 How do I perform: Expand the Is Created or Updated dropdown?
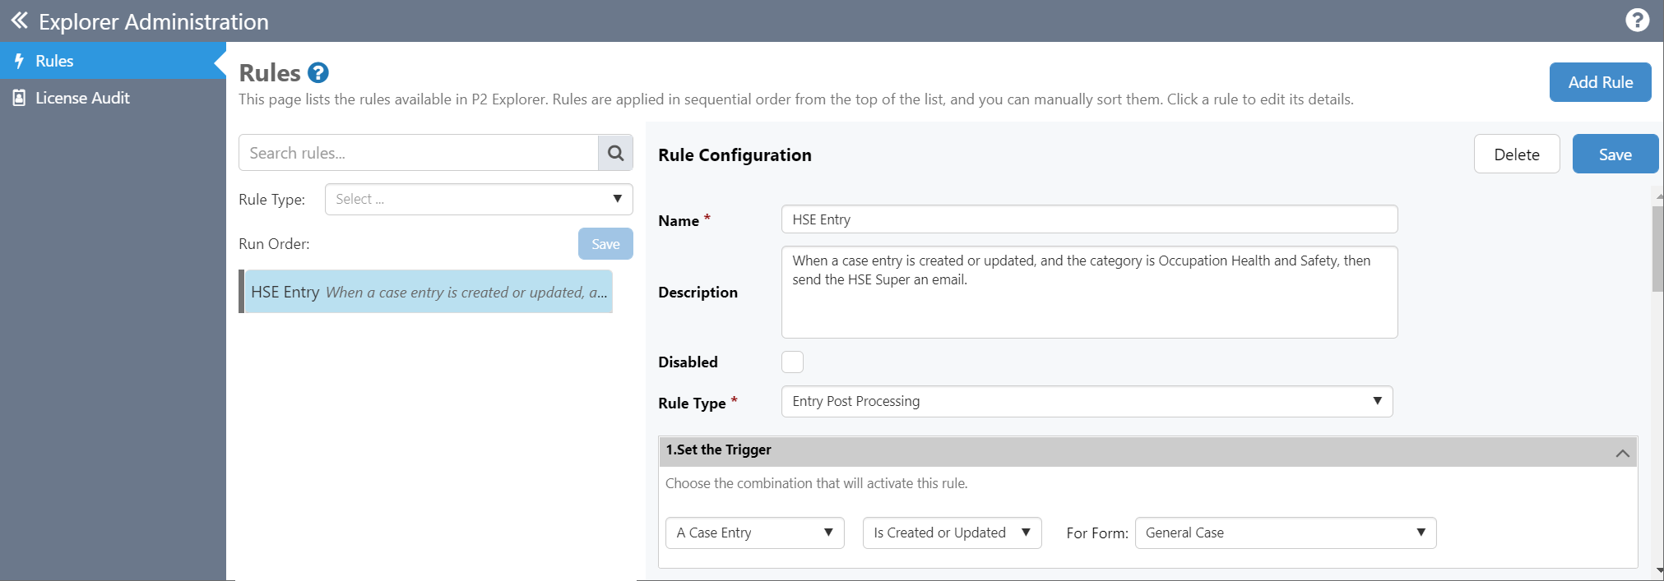pos(951,533)
